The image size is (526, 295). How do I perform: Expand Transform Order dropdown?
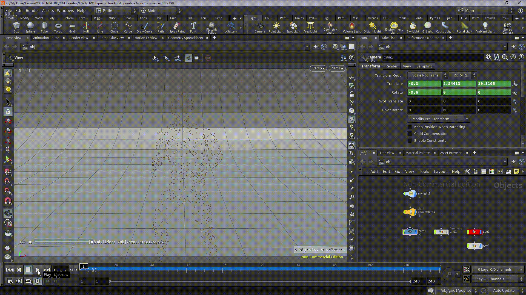click(x=427, y=75)
